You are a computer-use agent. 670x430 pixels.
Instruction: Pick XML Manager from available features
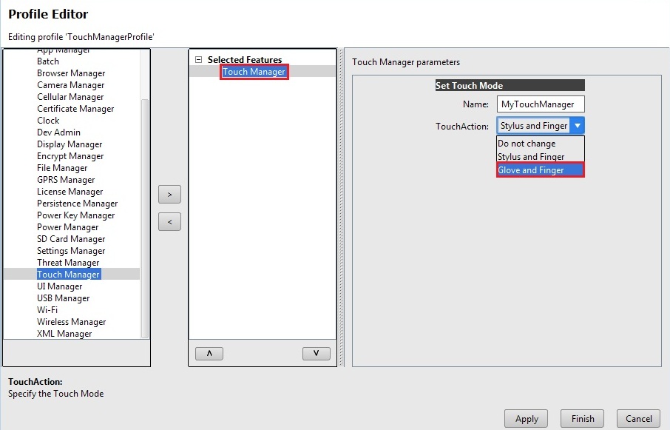coord(64,334)
